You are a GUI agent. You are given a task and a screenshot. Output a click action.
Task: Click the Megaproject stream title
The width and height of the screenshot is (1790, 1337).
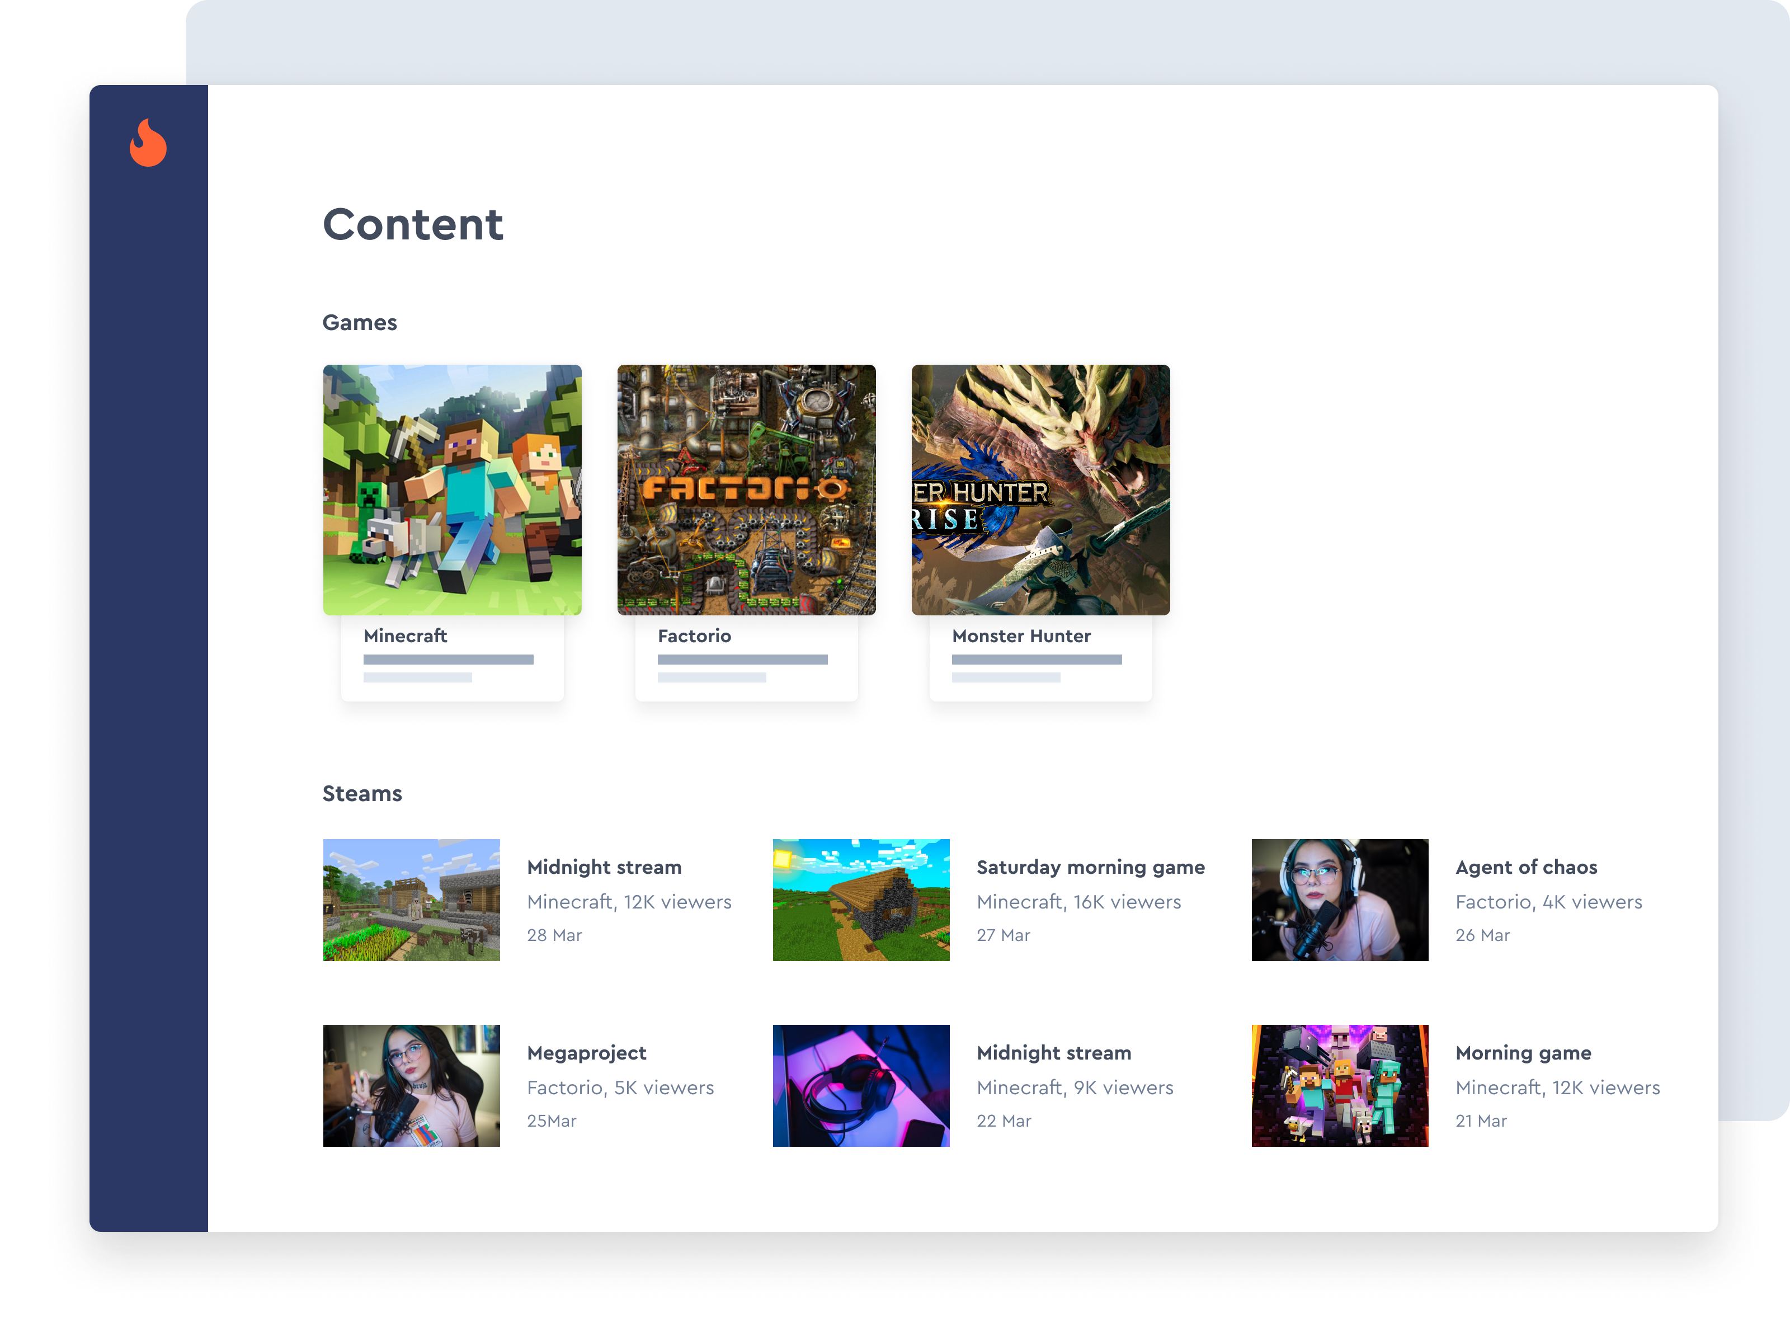(587, 1054)
